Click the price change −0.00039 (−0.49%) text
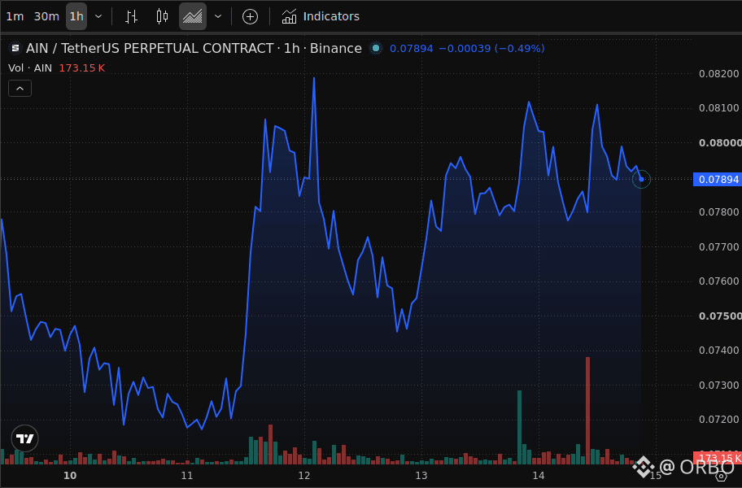Viewport: 742px width, 488px height. coord(491,48)
